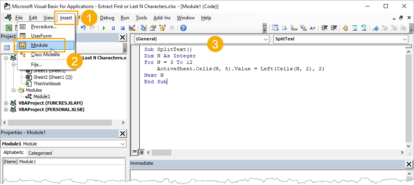Expand VBAProject (PERSONAL.XLSB) node
The image size is (414, 185).
(x=6, y=109)
